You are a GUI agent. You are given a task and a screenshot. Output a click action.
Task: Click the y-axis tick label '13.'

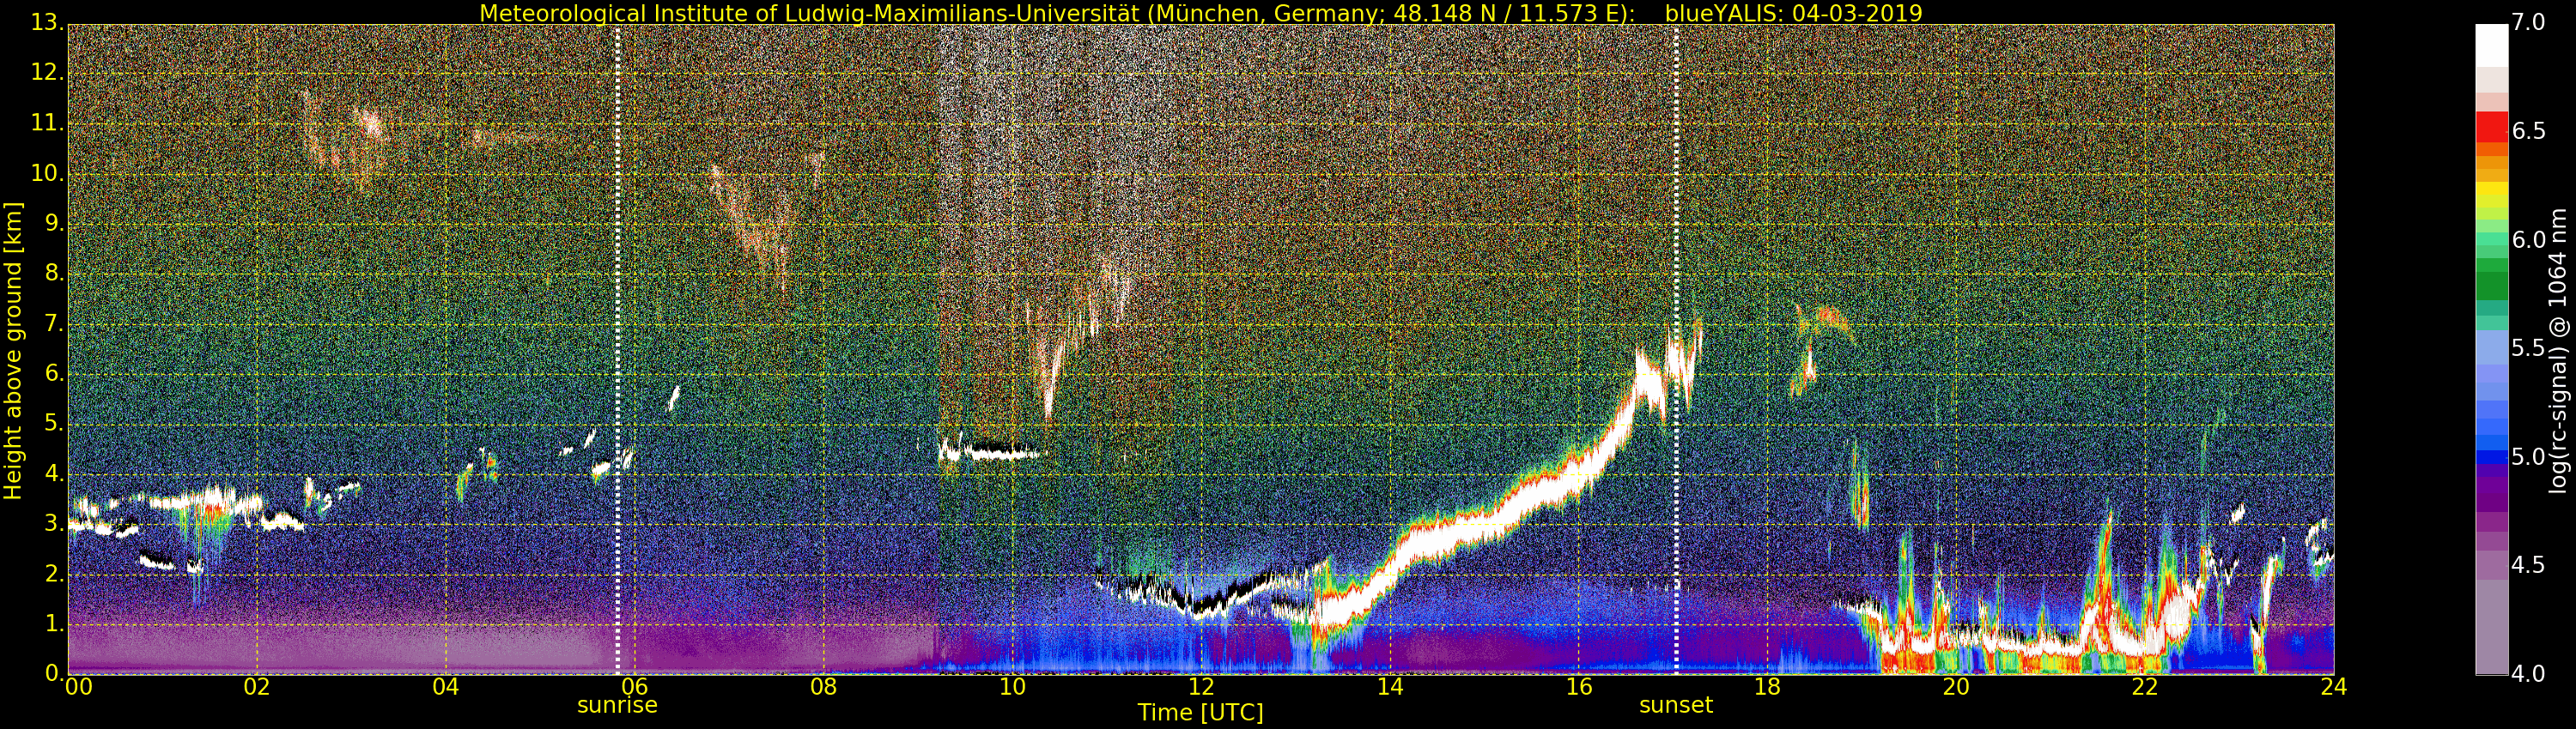(46, 23)
